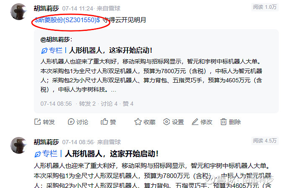Click quoted post's 转发 2 count

tap(87, 104)
